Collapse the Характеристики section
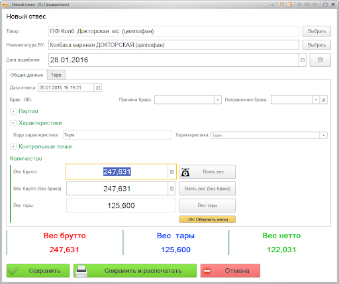Viewport: 339px width, 284px height. 13,123
